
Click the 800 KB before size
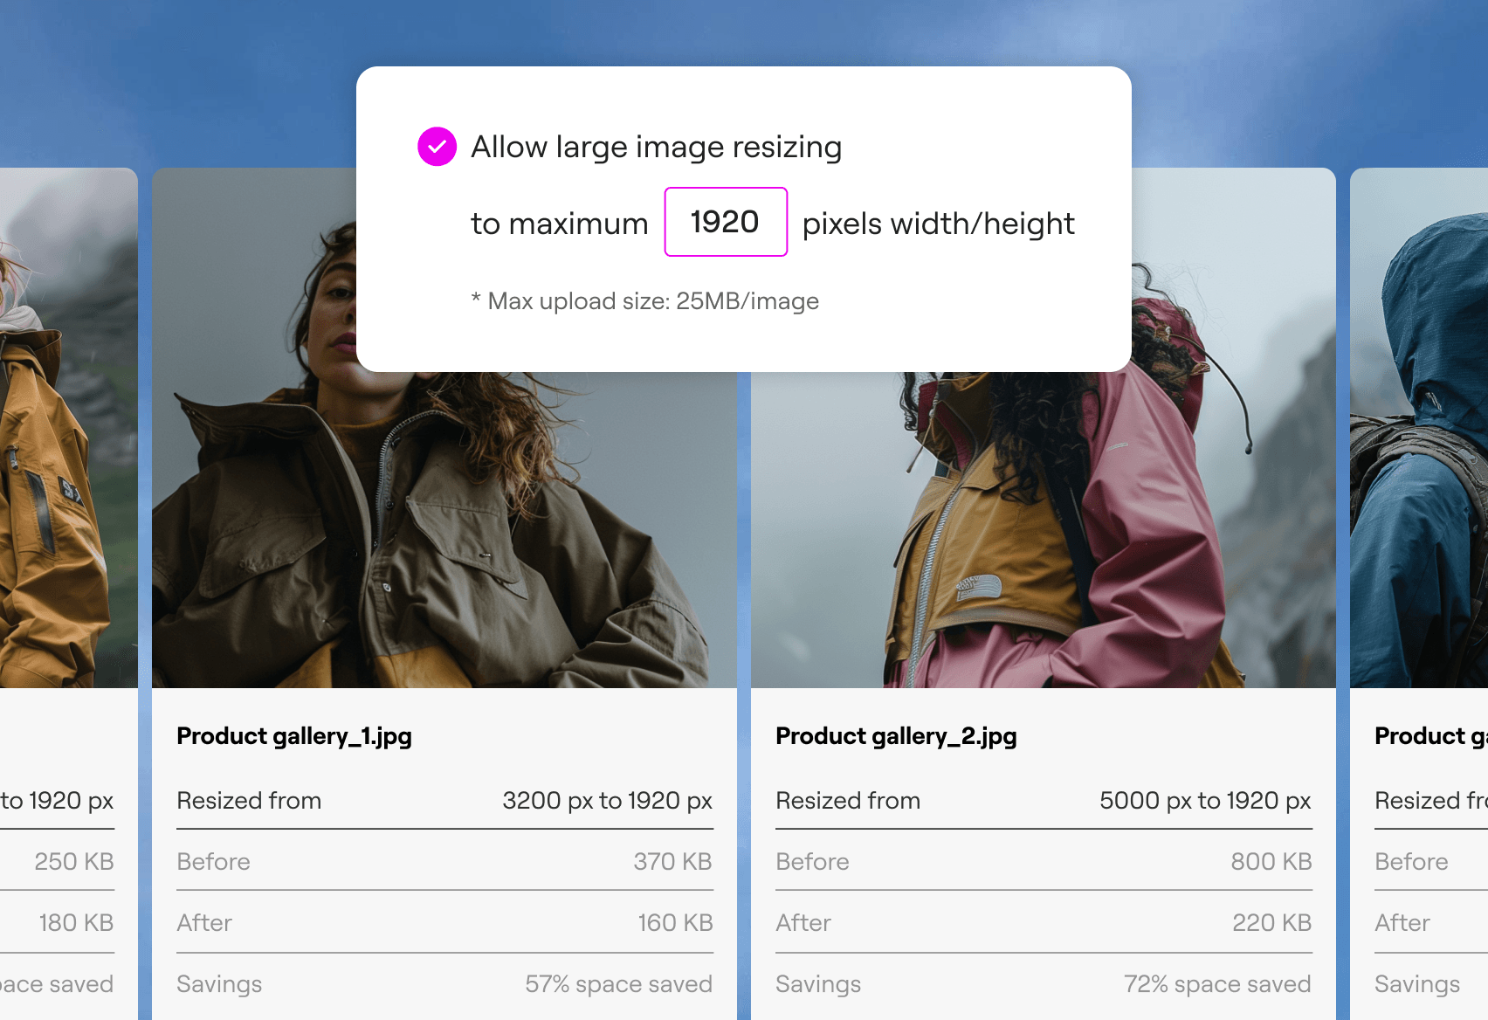click(1271, 862)
